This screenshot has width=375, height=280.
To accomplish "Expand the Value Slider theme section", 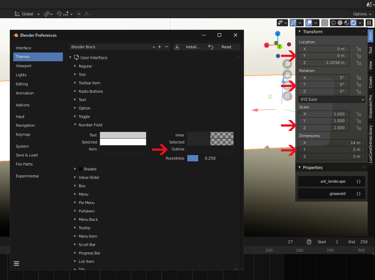I will coord(75,177).
